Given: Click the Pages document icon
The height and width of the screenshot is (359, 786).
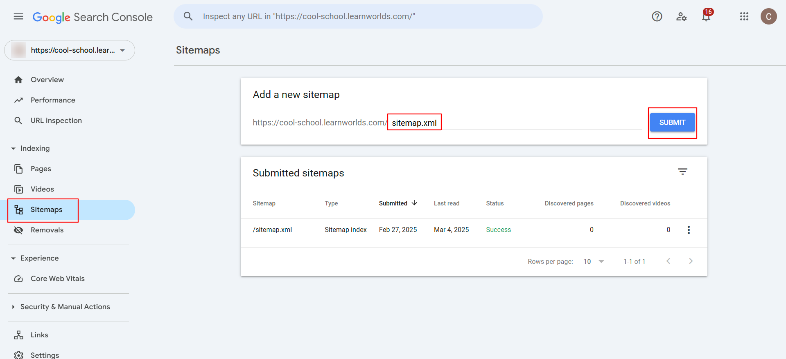Looking at the screenshot, I should [18, 169].
